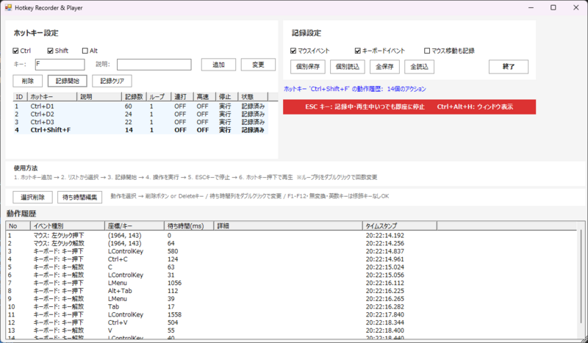The image size is (588, 343).
Task: Enable the マウス移動も記録 checkbox
Action: [429, 51]
